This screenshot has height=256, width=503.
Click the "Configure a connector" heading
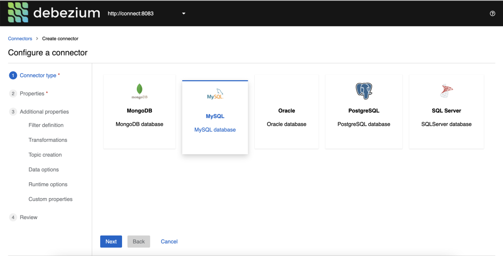[x=48, y=53]
